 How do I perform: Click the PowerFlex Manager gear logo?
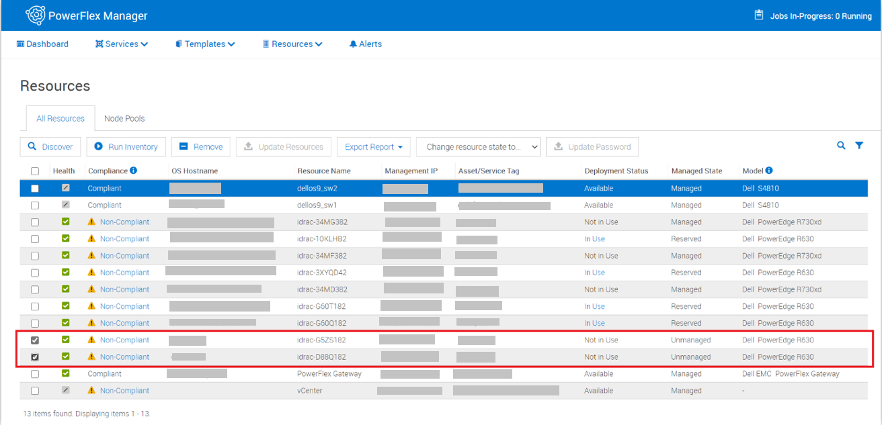36,15
